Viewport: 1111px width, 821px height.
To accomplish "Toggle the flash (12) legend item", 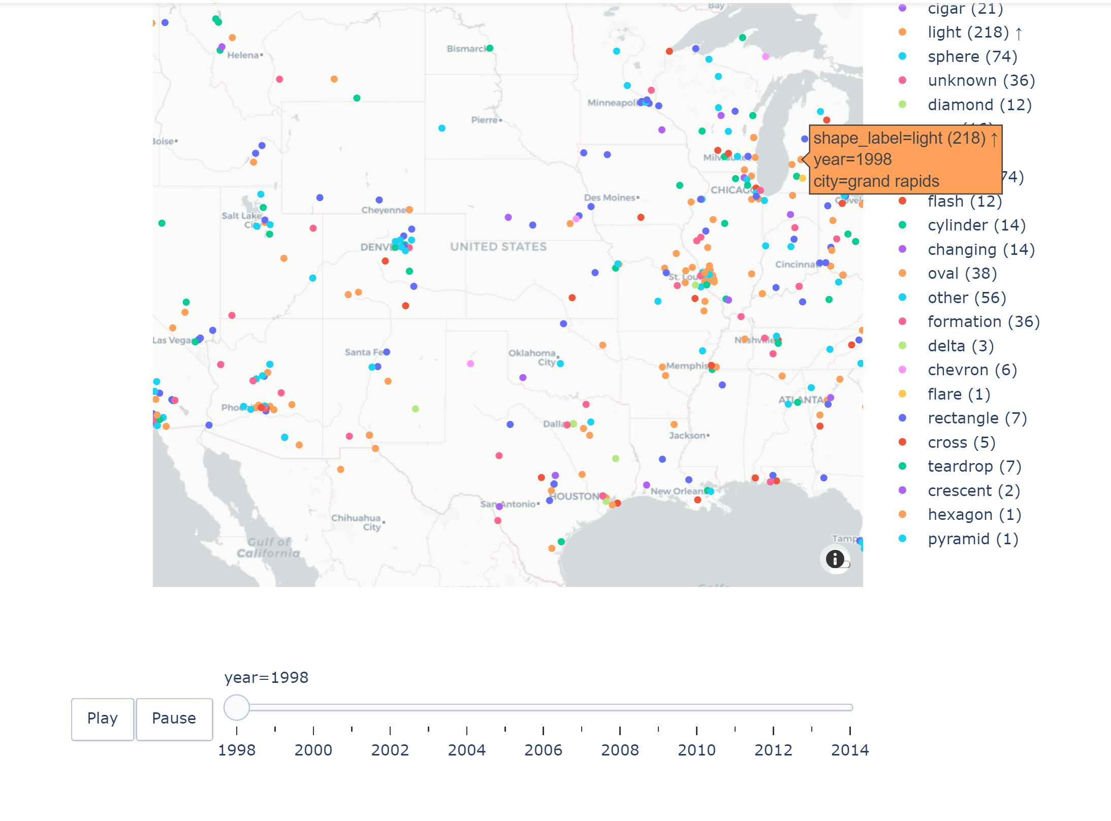I will pyautogui.click(x=964, y=201).
